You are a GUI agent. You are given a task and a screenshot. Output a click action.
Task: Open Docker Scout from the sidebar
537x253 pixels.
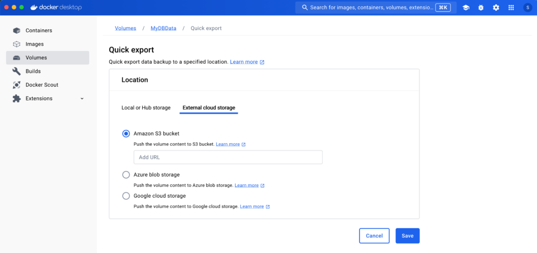point(42,85)
